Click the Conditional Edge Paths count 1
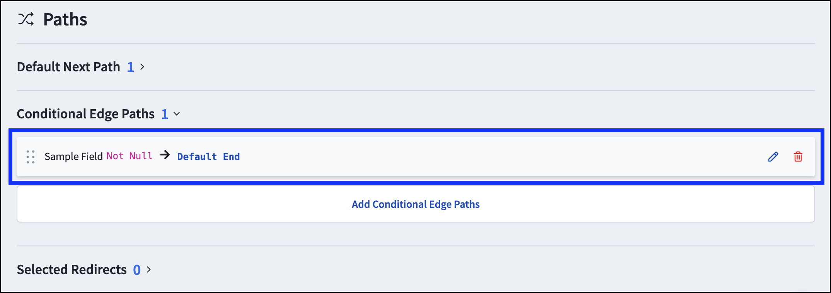This screenshot has height=293, width=831. point(165,115)
